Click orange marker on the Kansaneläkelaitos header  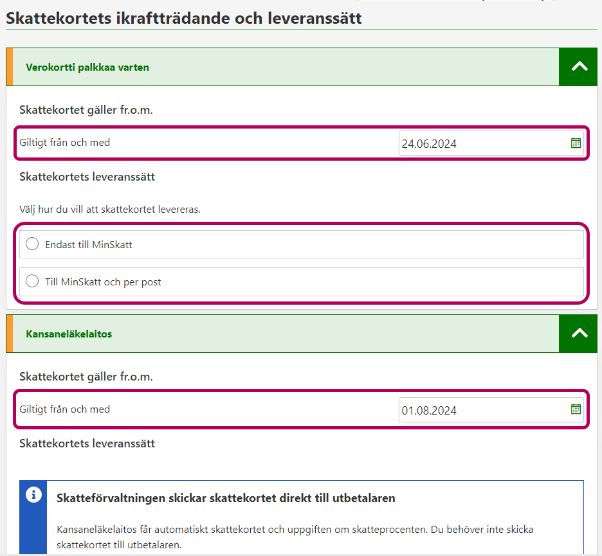click(x=9, y=334)
